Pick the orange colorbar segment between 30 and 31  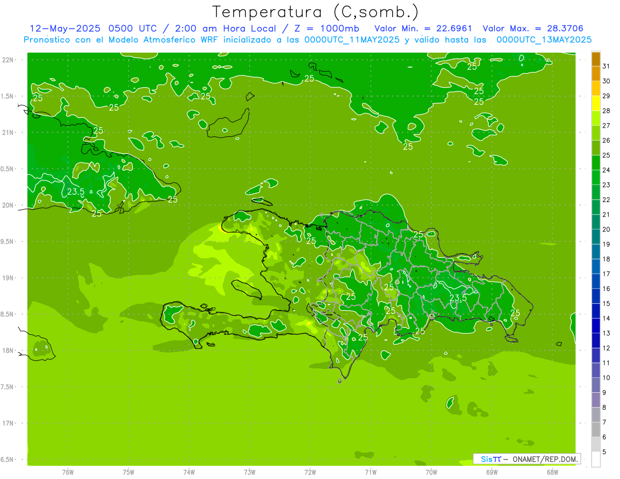[596, 74]
